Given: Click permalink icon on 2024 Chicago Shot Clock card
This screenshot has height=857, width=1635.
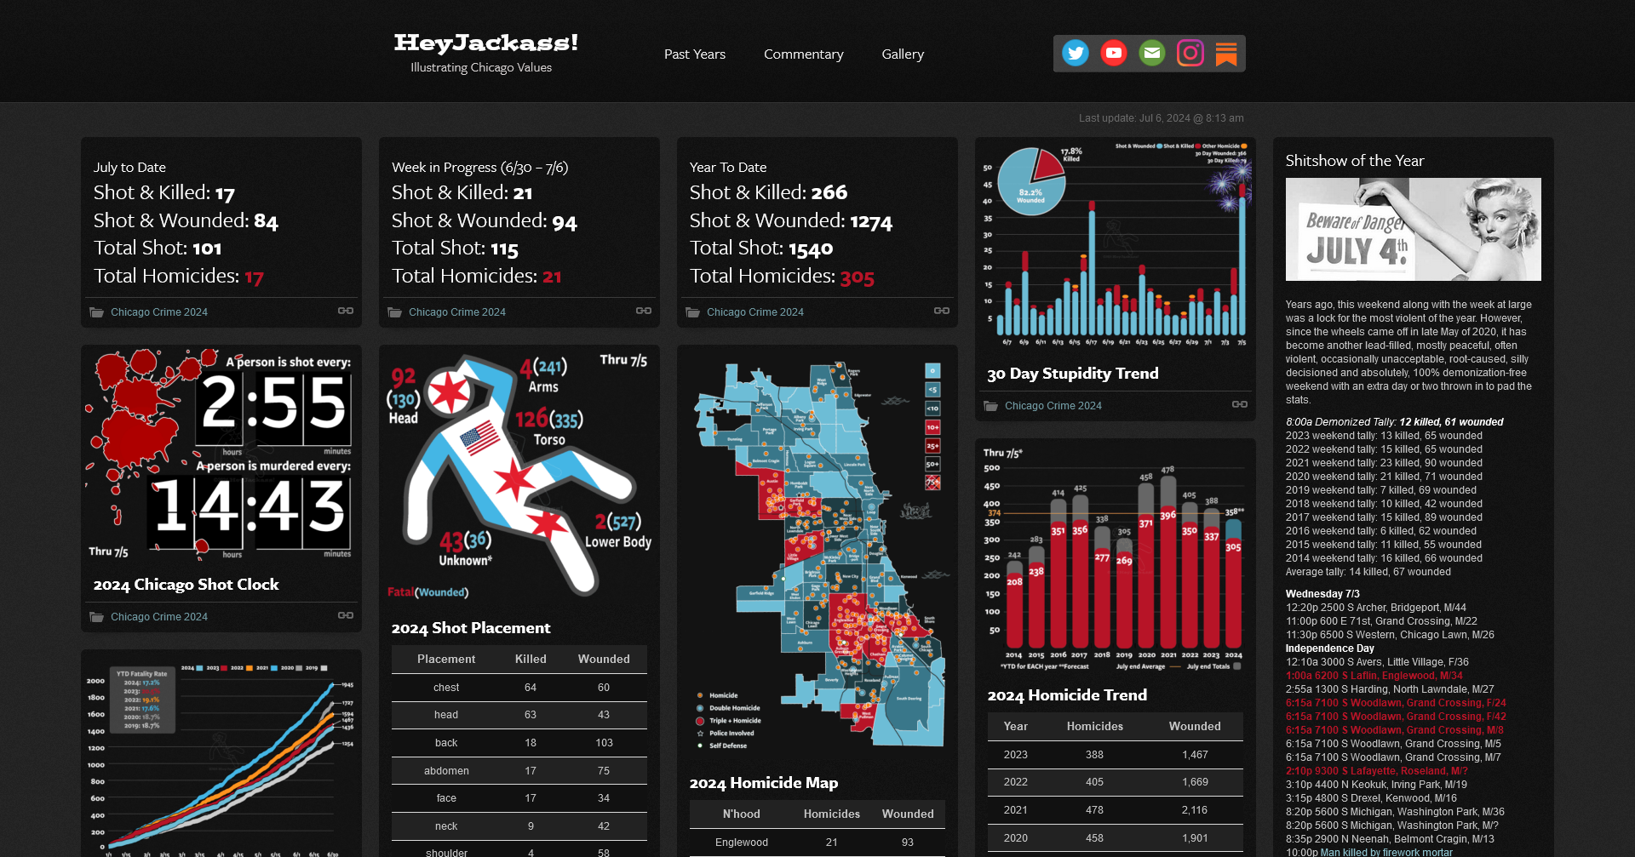Looking at the screenshot, I should click(346, 615).
